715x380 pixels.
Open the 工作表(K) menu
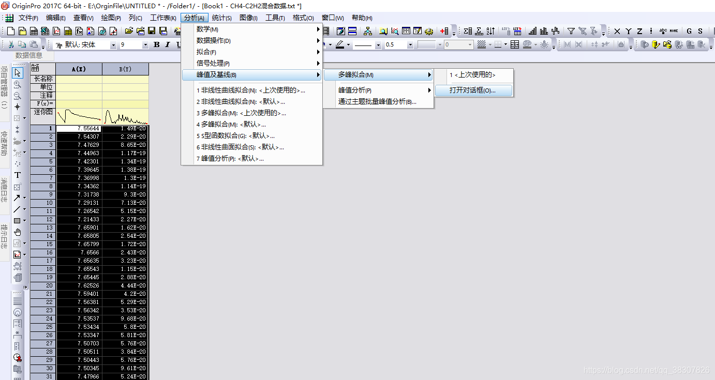tap(163, 18)
